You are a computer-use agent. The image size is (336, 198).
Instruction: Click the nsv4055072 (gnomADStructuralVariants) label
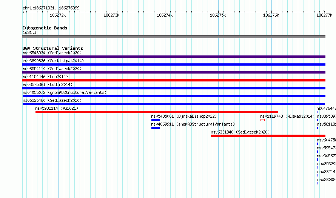65,92
